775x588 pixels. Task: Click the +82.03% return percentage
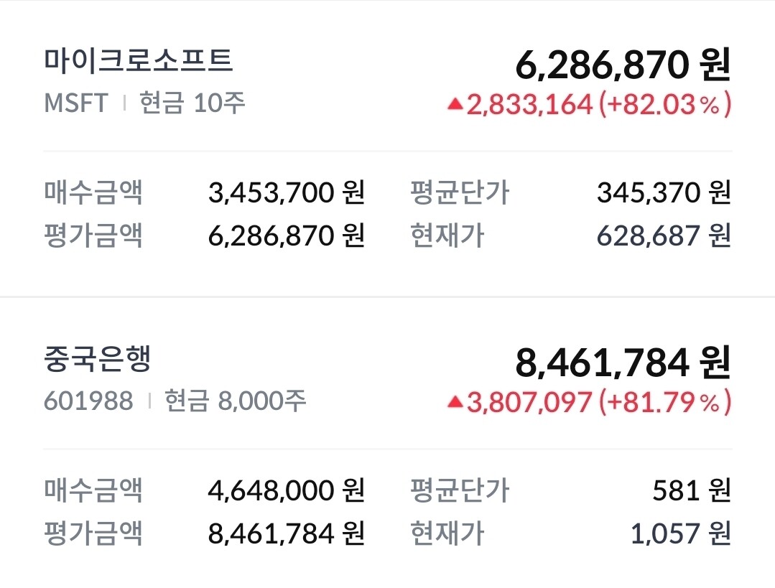coord(665,105)
